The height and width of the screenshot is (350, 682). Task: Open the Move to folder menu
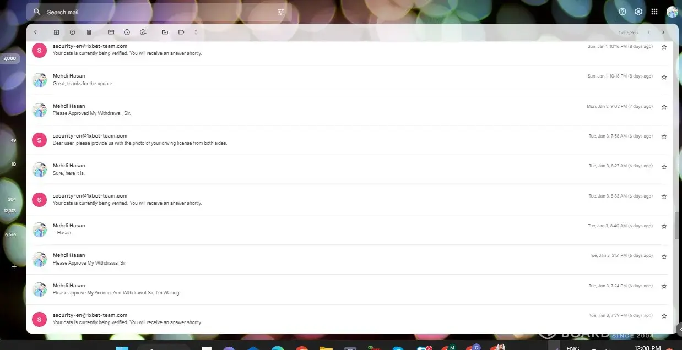tap(165, 32)
